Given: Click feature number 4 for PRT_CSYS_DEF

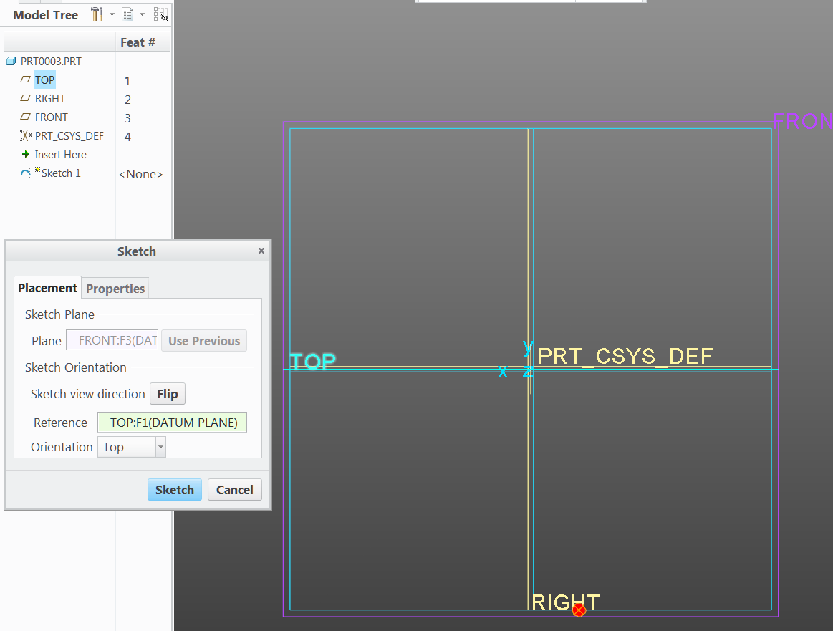Looking at the screenshot, I should pyautogui.click(x=127, y=137).
